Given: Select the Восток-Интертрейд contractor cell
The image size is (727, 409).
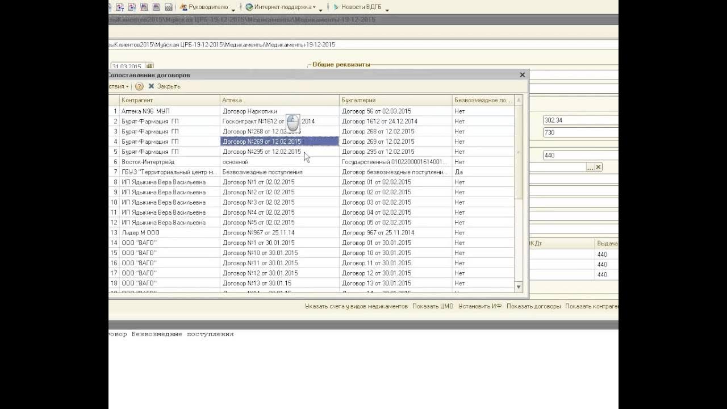Looking at the screenshot, I should [170, 162].
